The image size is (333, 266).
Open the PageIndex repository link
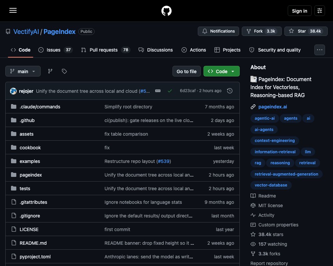(x=60, y=32)
